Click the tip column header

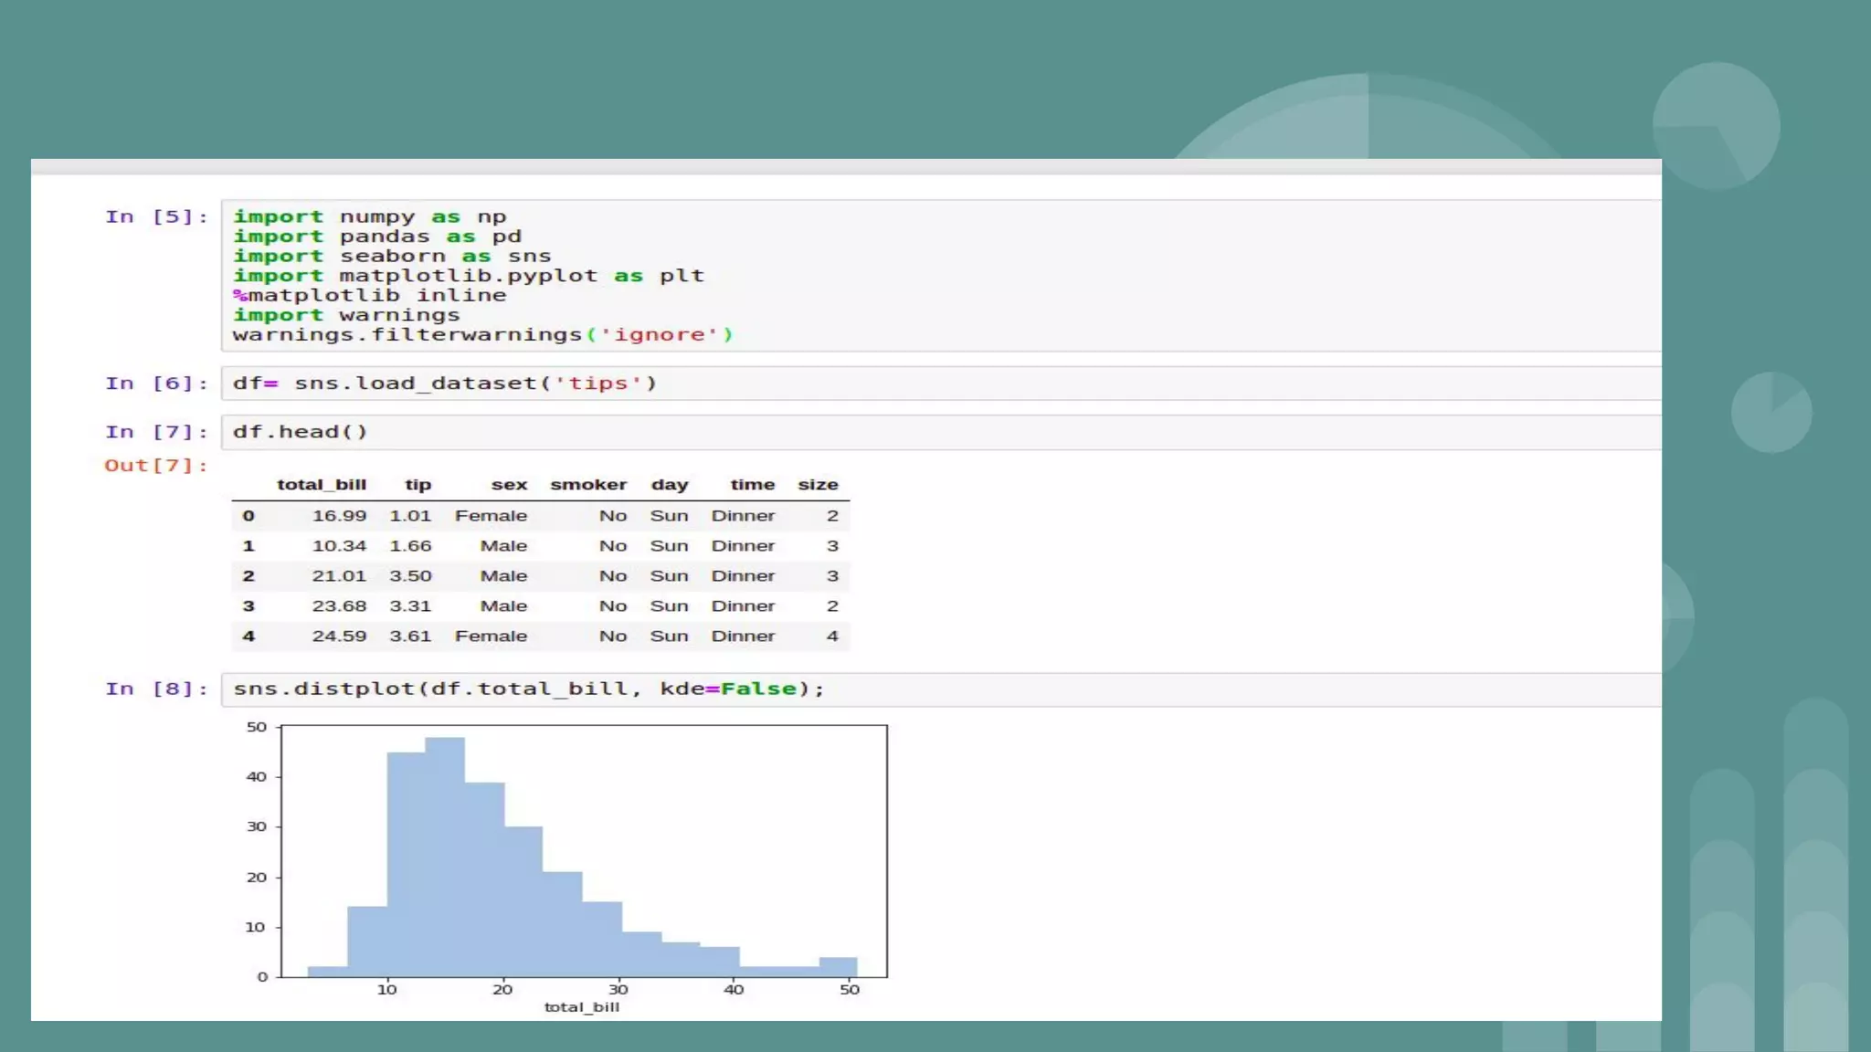tap(418, 485)
